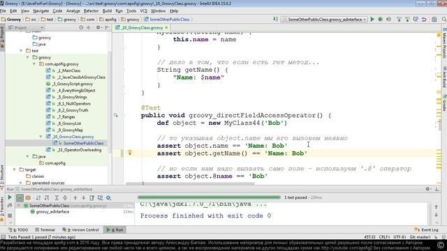Sort tests alphabetically in Run panel
This screenshot has height=251, width=447.
(38, 197)
